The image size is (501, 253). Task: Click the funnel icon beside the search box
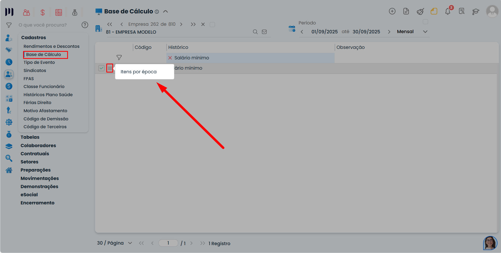[9, 25]
